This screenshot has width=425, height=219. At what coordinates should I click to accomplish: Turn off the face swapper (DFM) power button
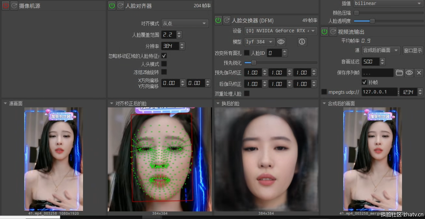point(218,20)
